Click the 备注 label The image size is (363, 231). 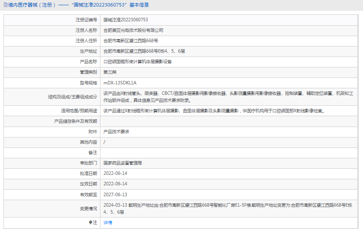[93, 153]
